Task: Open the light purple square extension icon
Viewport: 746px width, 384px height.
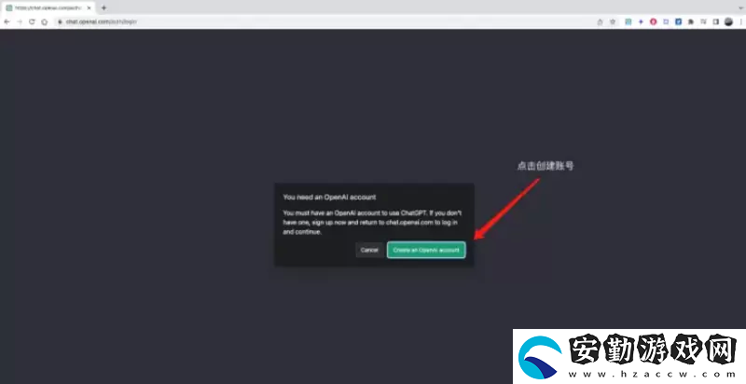Action: tap(666, 21)
